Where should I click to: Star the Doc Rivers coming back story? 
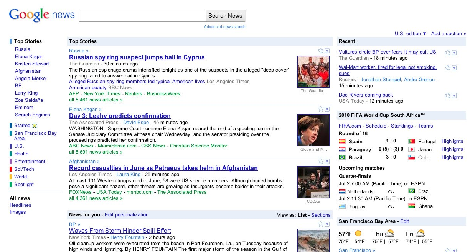click(x=448, y=95)
